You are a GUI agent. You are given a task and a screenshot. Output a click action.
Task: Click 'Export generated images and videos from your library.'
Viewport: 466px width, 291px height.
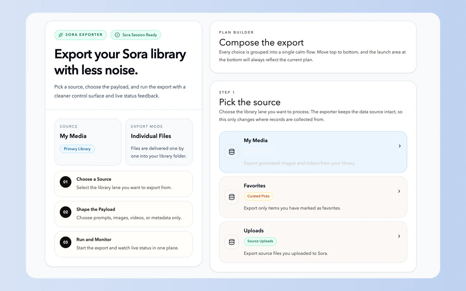point(300,163)
